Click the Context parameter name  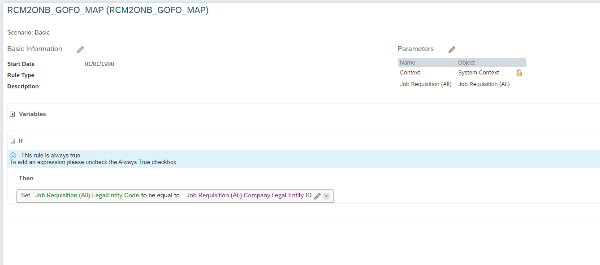(x=410, y=73)
